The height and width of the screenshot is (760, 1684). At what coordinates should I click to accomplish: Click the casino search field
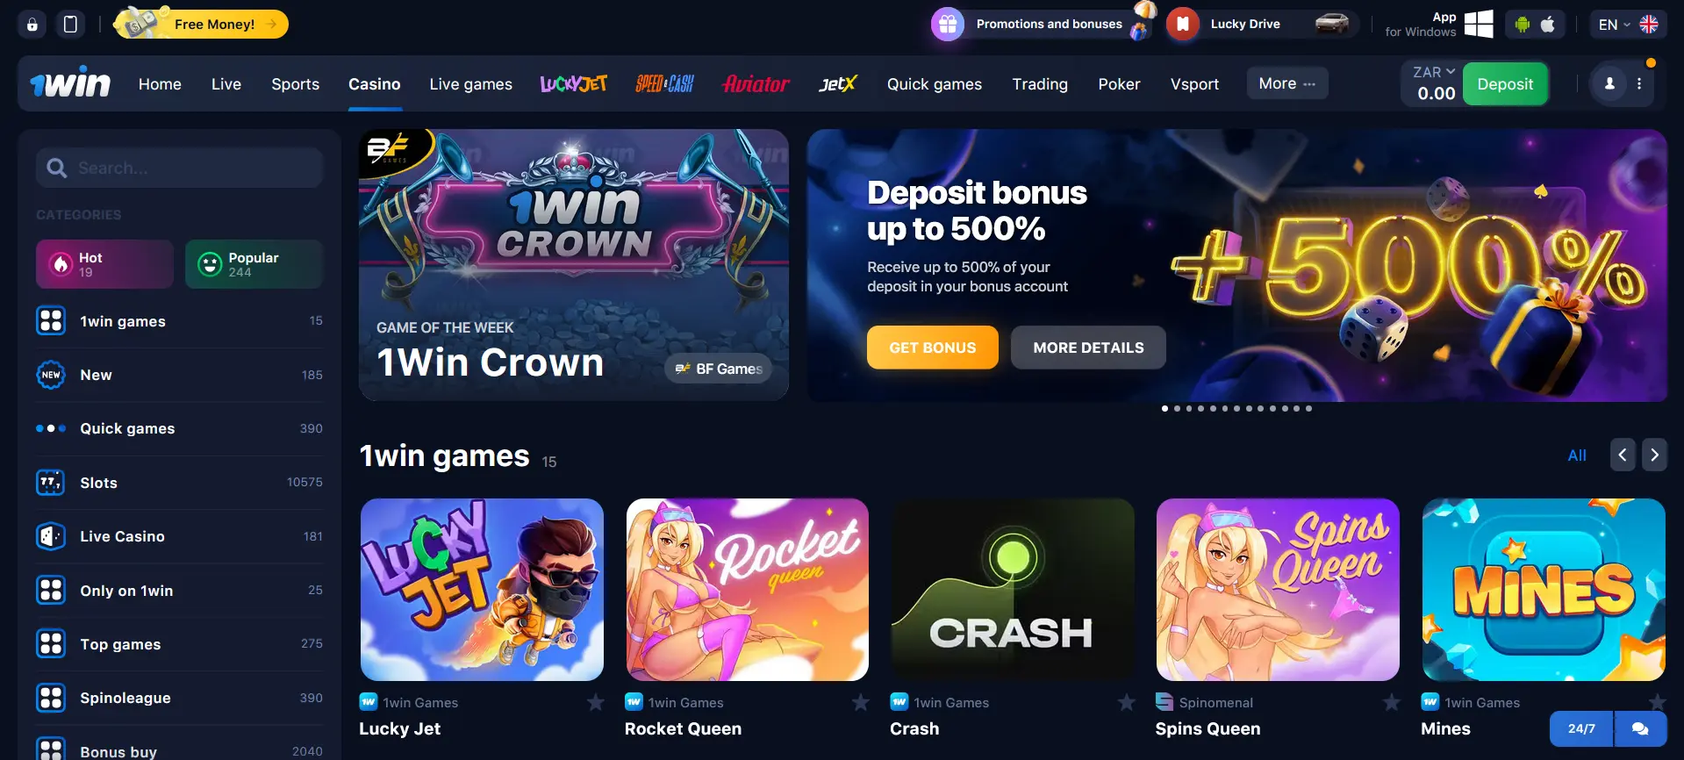pos(180,168)
